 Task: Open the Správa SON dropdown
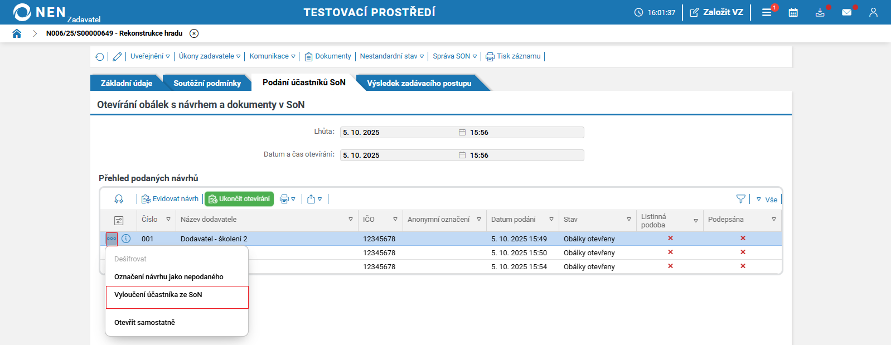(454, 56)
